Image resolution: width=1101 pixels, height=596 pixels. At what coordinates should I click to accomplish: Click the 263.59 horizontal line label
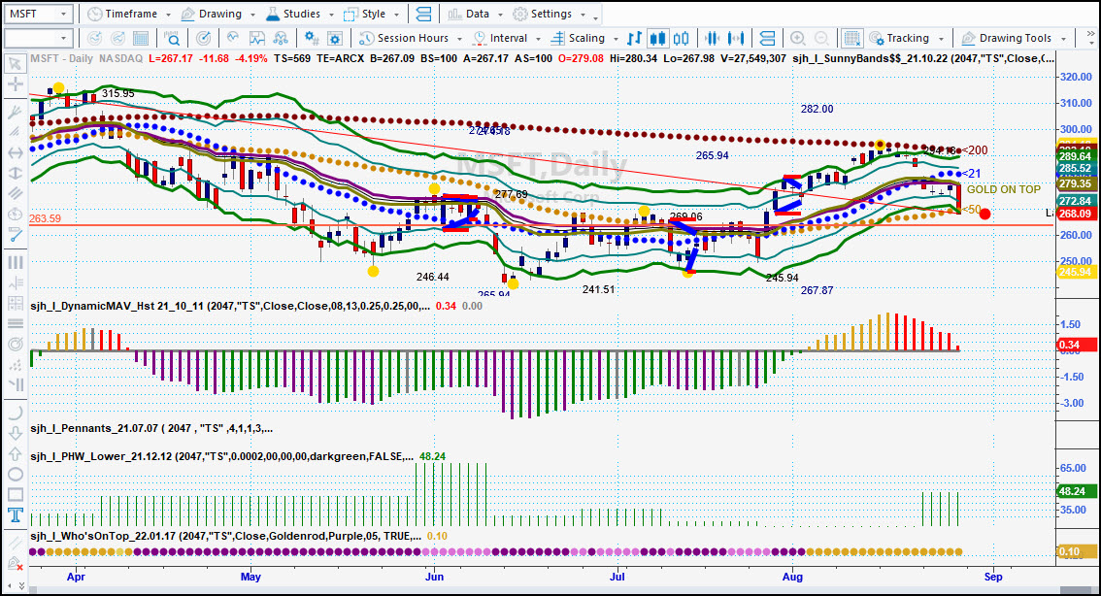(45, 219)
